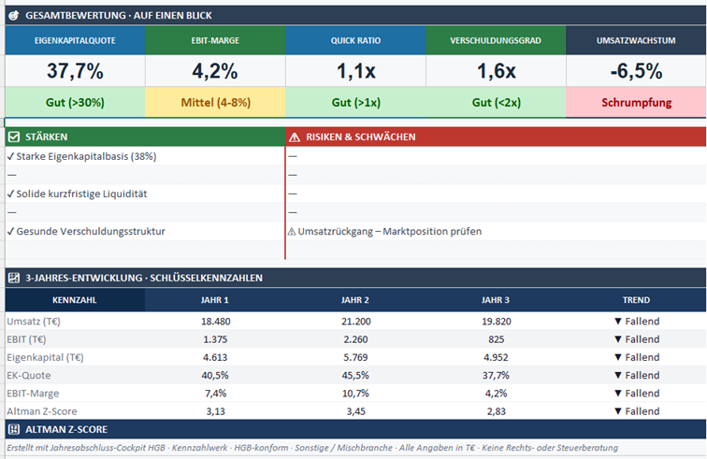Click the Altman Z-Score falling trend arrow
This screenshot has width=707, height=459.
point(618,411)
